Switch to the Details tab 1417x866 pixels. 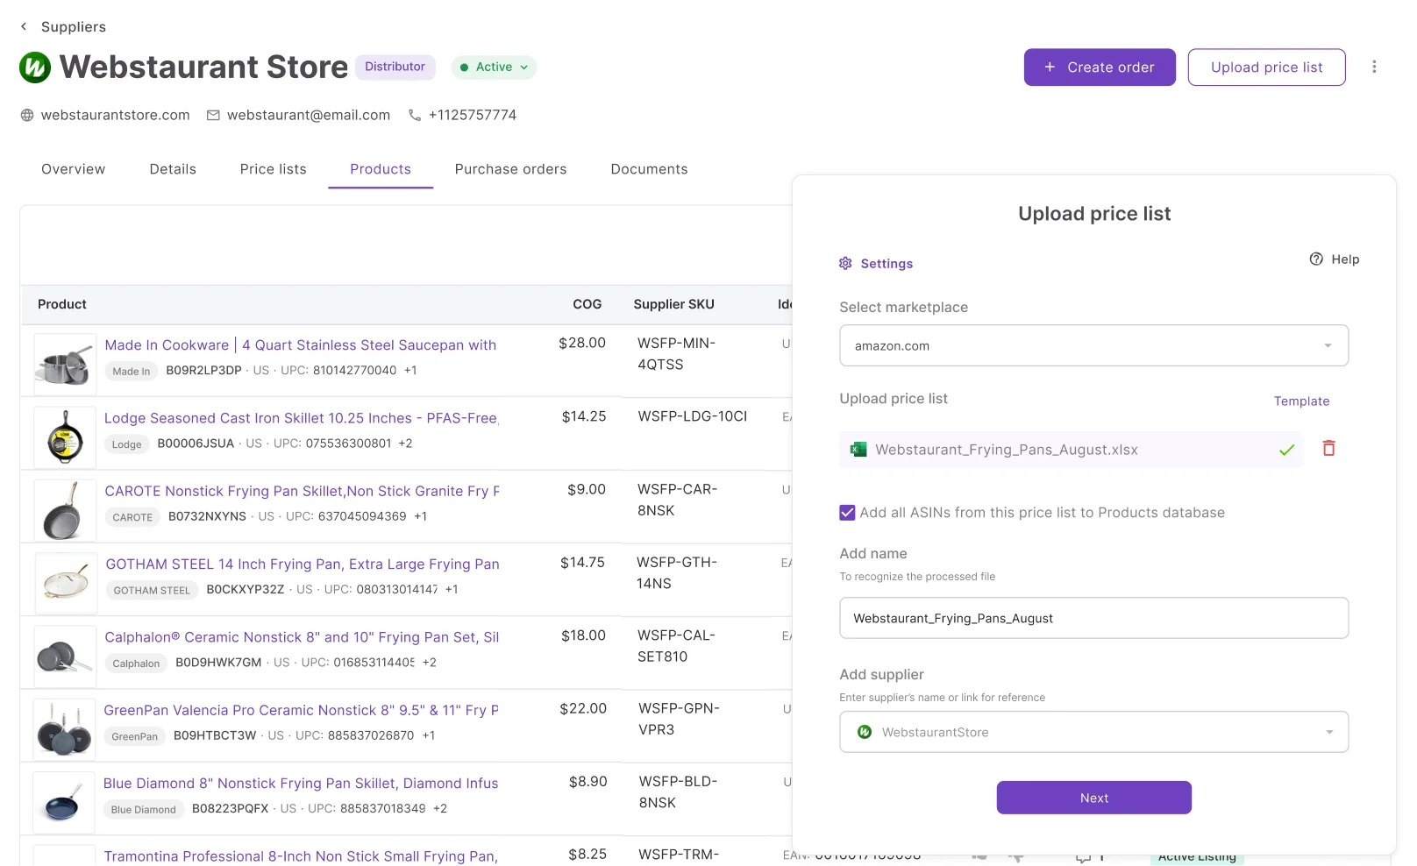(x=173, y=169)
